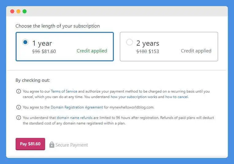Select the 1 year subscription radio button

pos(25,42)
